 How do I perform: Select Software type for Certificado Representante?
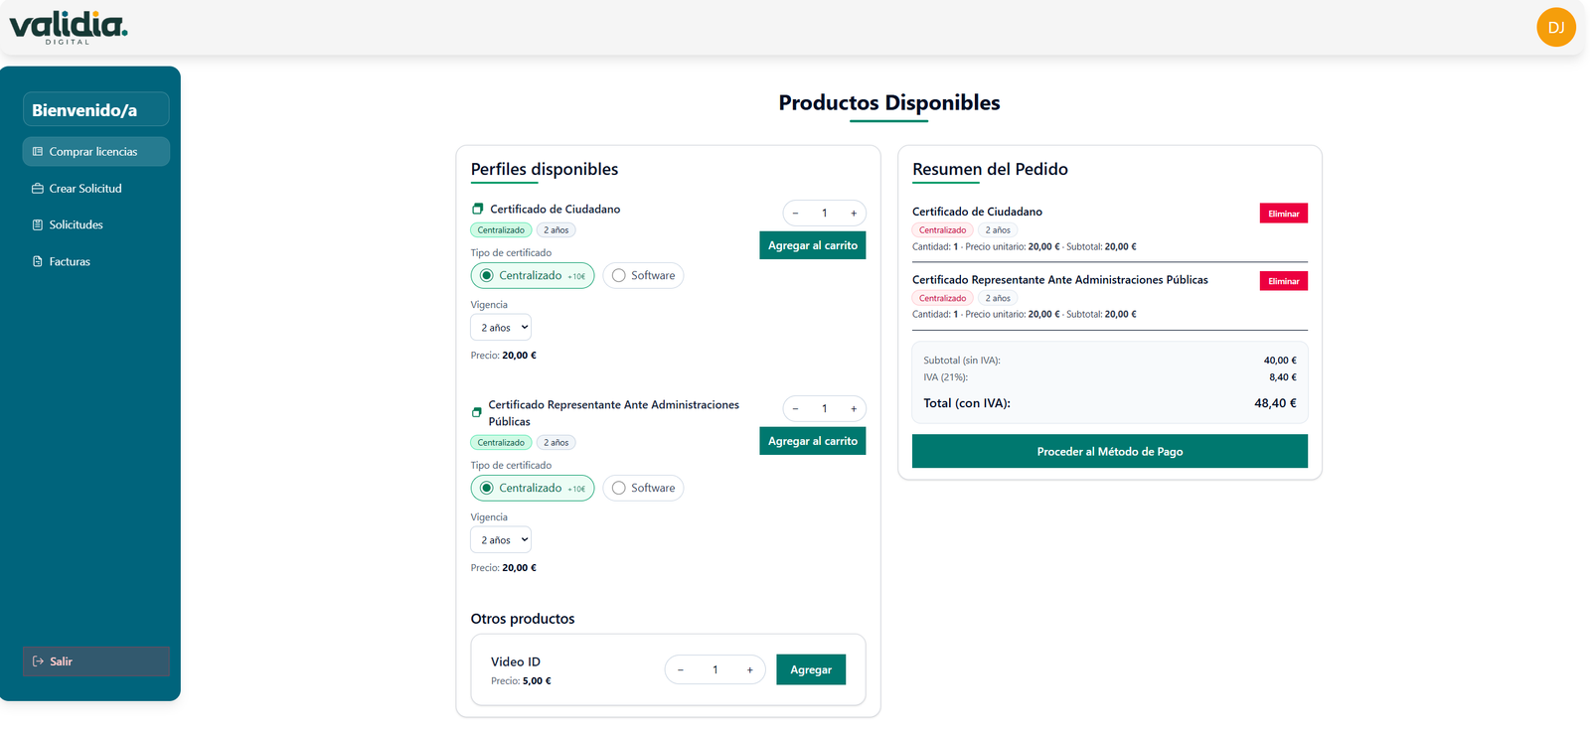coord(643,489)
